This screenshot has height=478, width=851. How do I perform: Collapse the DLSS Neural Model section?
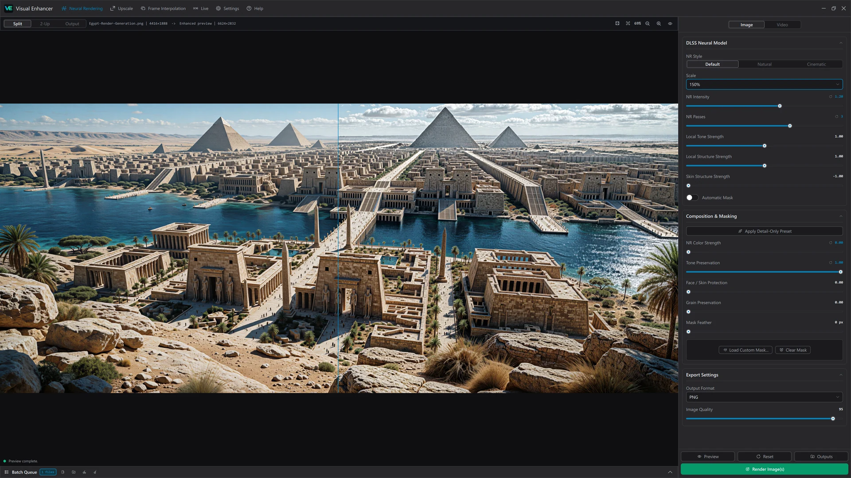coord(841,43)
